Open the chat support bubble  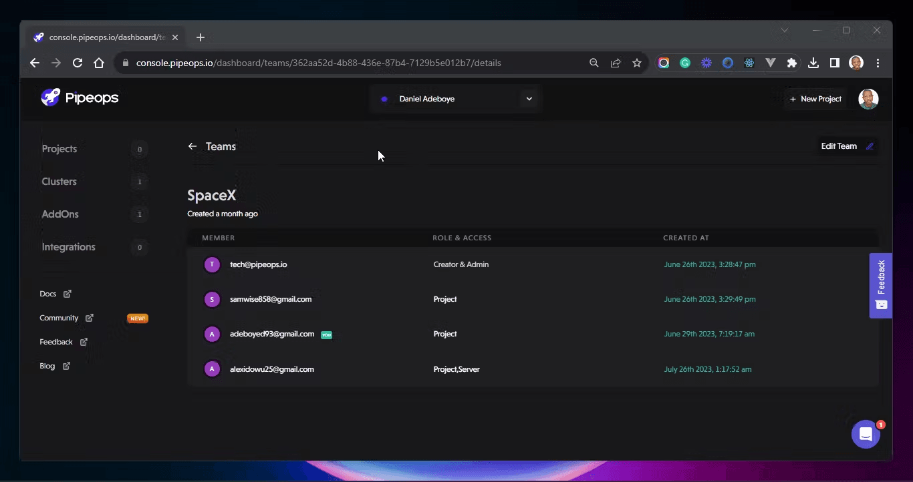tap(866, 435)
